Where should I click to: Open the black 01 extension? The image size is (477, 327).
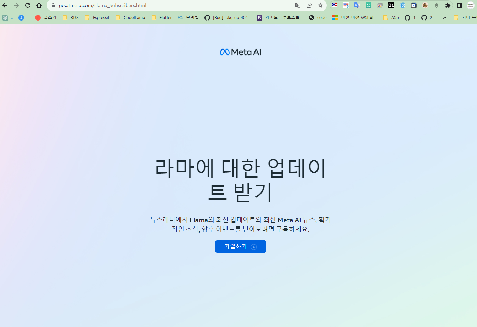391,5
